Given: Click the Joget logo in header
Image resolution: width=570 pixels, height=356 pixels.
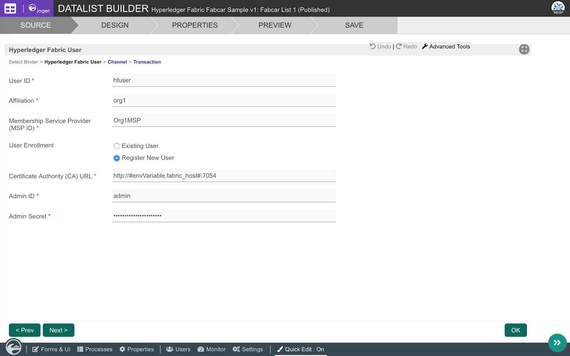Looking at the screenshot, I should 39,9.
